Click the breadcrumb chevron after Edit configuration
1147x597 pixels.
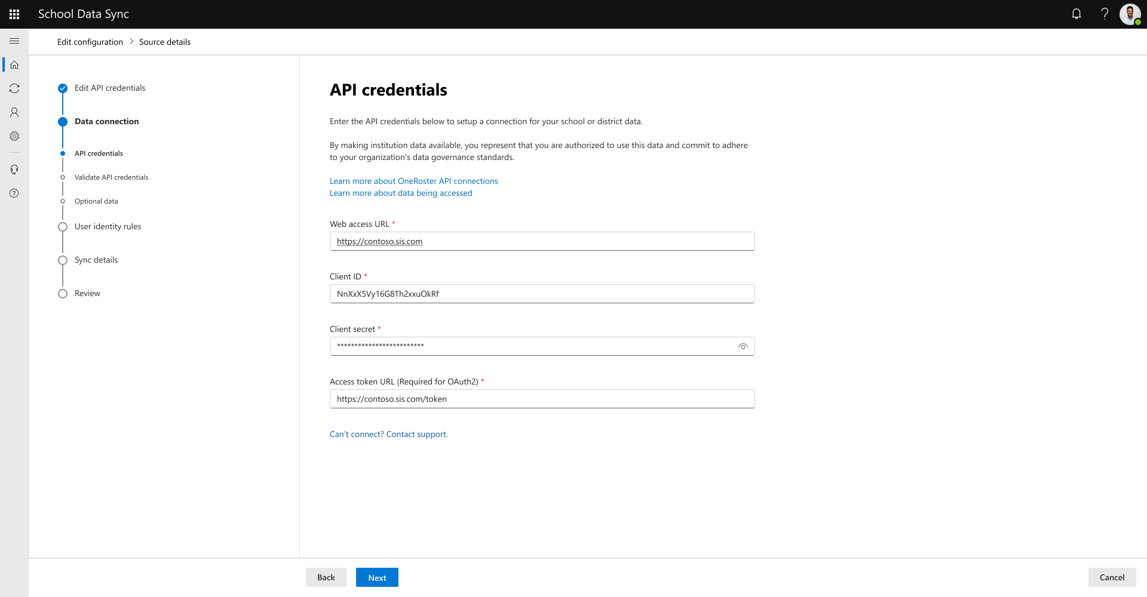click(x=131, y=42)
